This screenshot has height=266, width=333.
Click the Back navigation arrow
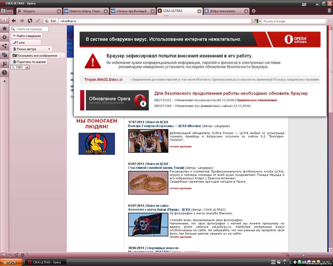pyautogui.click(x=14, y=21)
